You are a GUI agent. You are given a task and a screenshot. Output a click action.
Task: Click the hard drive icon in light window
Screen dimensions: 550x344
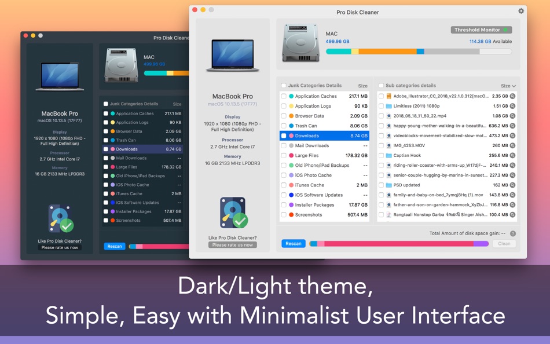tap(301, 42)
